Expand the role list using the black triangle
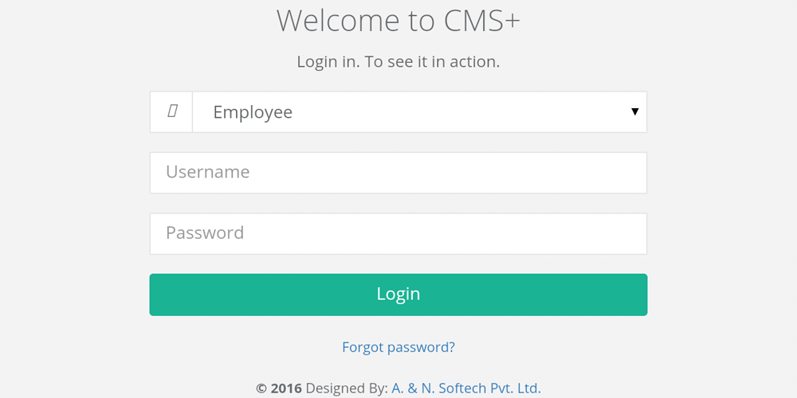 pos(634,112)
